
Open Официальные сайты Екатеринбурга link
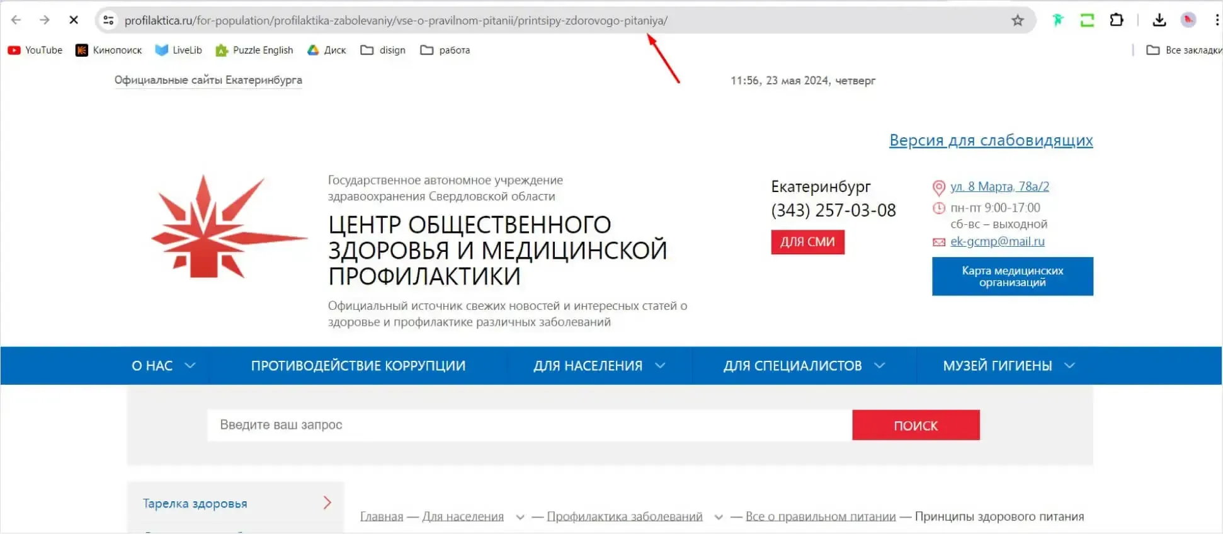coord(208,80)
